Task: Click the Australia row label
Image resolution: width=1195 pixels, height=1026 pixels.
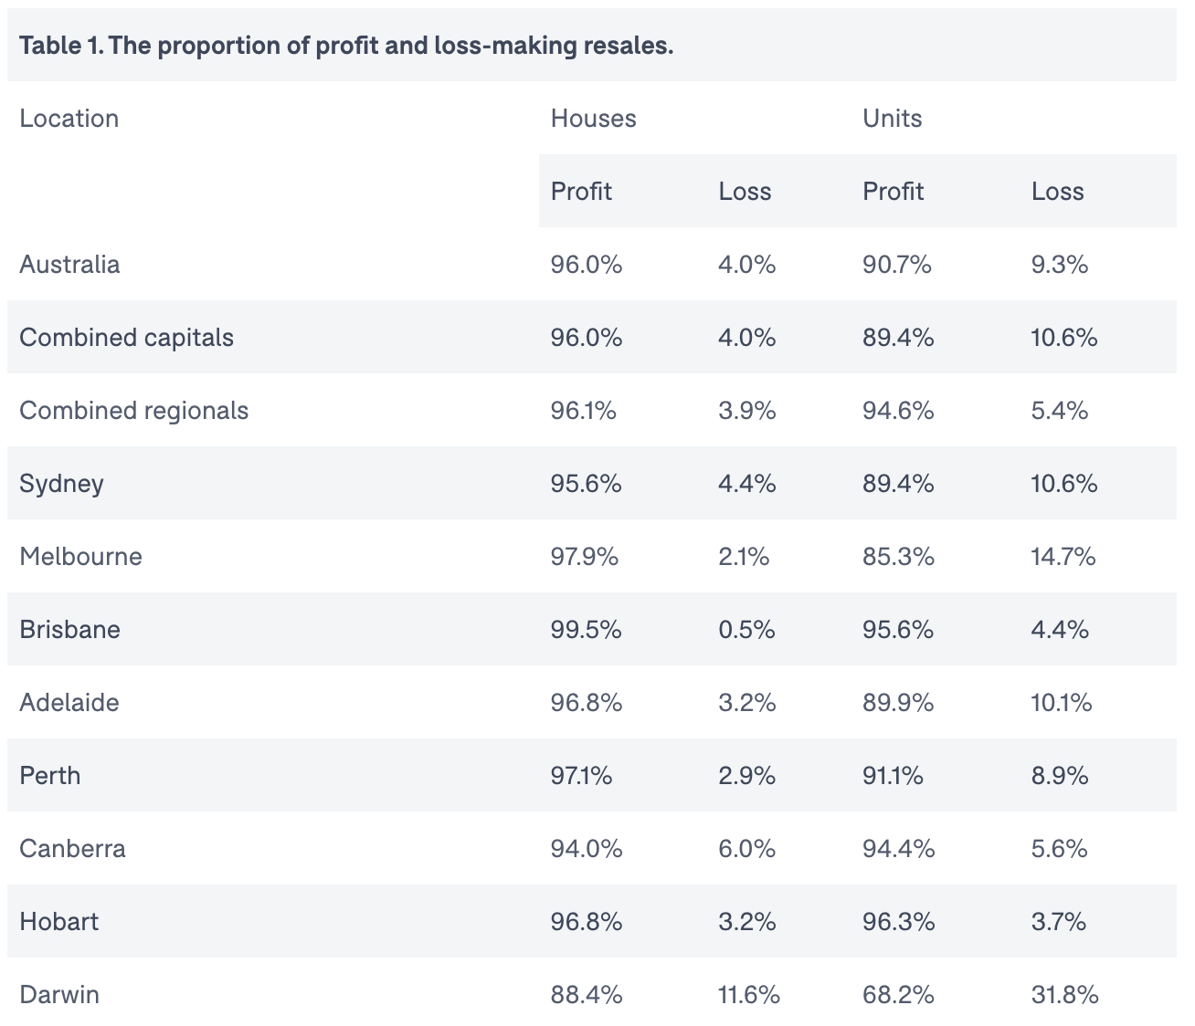Action: coord(69,265)
